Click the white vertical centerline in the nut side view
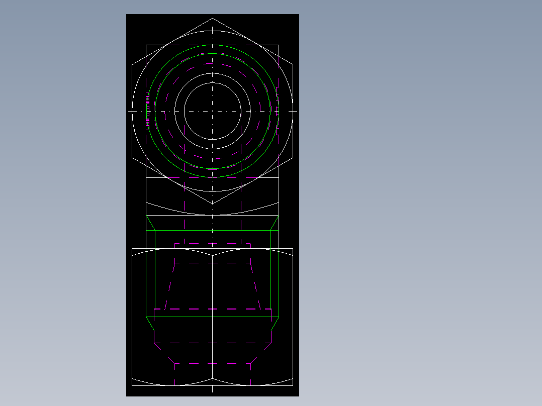The width and height of the screenshot is (542, 406). pos(212,318)
